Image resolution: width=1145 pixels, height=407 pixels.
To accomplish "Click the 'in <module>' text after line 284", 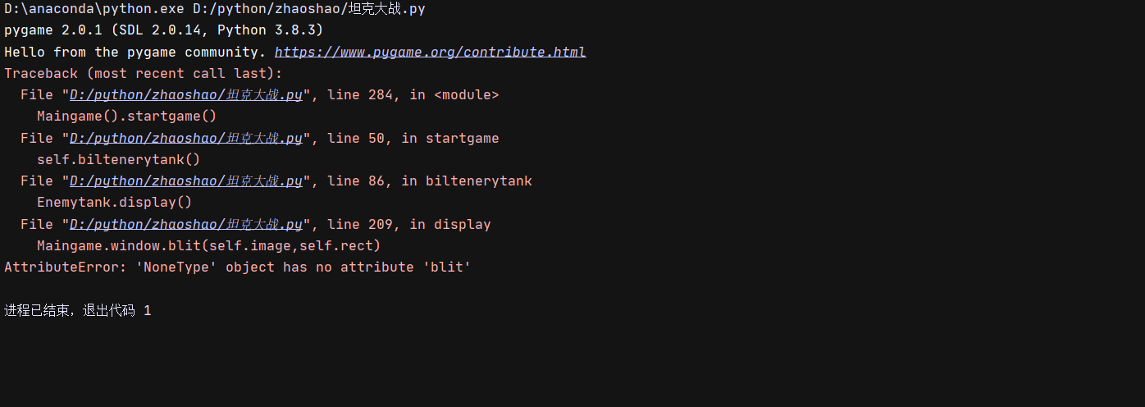I will point(454,94).
